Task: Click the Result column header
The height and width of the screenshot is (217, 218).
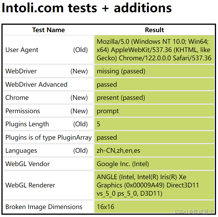Action: [x=154, y=30]
